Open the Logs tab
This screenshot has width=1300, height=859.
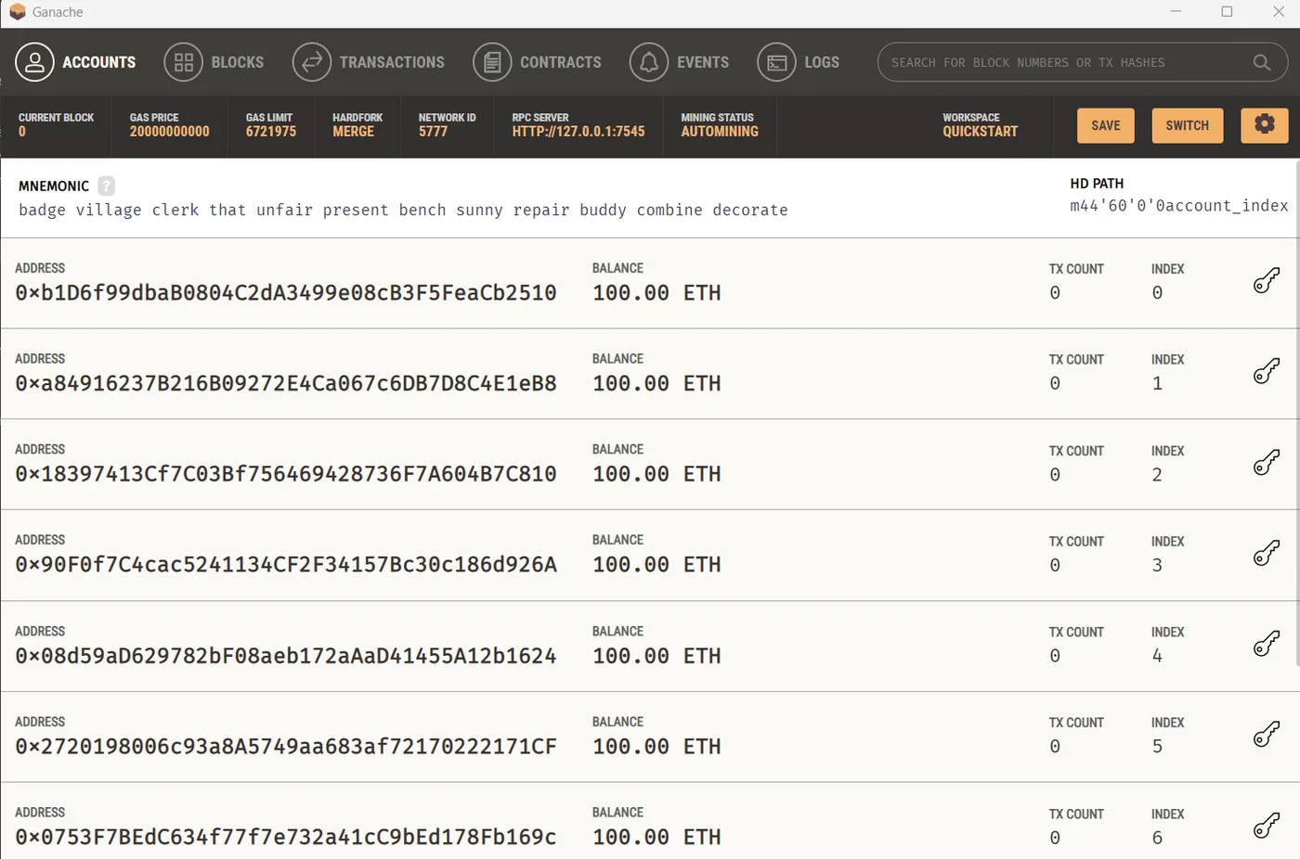point(799,62)
